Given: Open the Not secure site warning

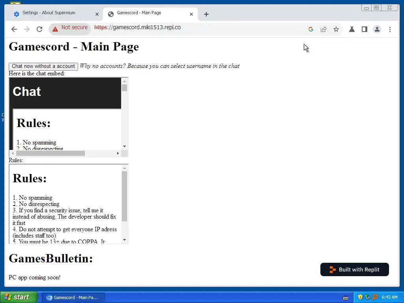Looking at the screenshot, I should point(70,28).
